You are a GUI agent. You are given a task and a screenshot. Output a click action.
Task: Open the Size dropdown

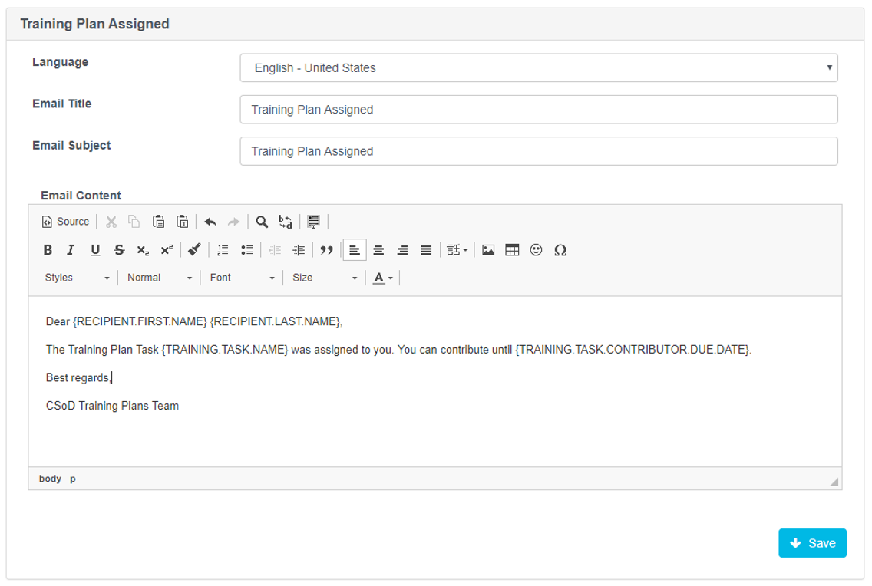324,278
